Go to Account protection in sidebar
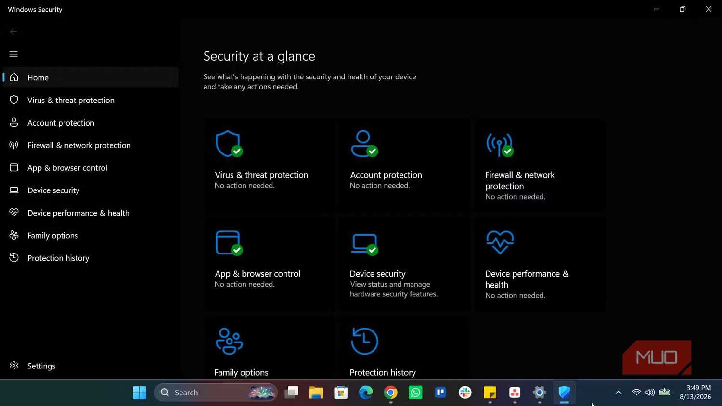This screenshot has height=406, width=722. tap(90, 123)
